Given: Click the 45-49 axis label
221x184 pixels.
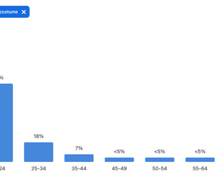Looking at the screenshot, I should pos(119,169).
